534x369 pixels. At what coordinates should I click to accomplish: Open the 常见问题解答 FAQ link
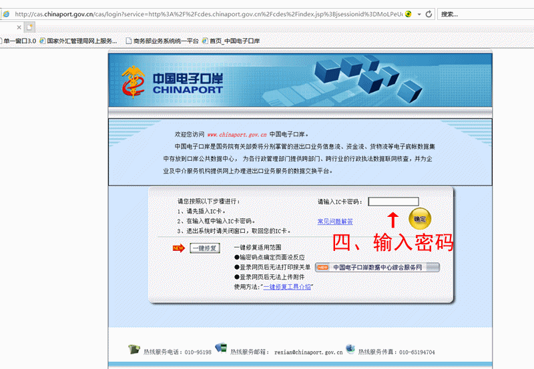click(335, 222)
